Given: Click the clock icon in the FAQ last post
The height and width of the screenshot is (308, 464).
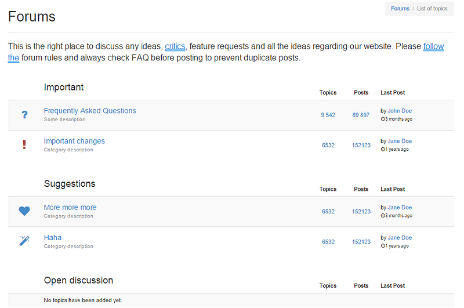Looking at the screenshot, I should point(383,119).
